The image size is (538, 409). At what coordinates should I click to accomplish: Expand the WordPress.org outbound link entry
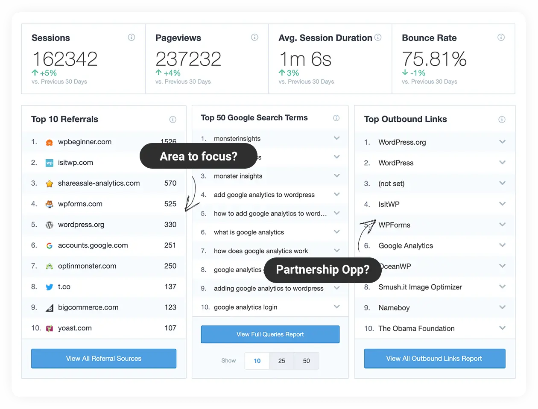(502, 142)
